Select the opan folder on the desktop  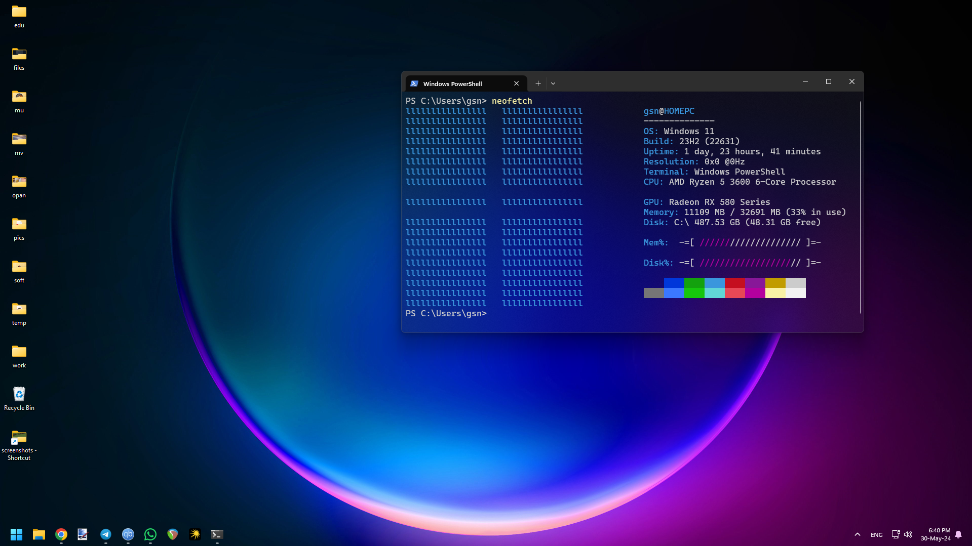(x=19, y=186)
